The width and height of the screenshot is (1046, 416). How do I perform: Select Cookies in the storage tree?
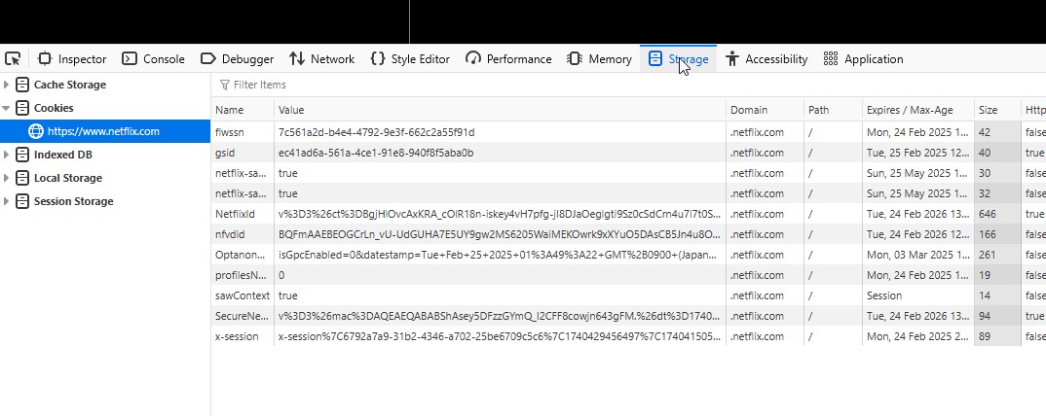(x=54, y=108)
